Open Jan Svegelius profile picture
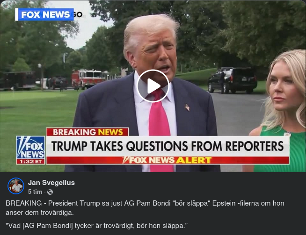This screenshot has height=235, width=306. (x=16, y=186)
